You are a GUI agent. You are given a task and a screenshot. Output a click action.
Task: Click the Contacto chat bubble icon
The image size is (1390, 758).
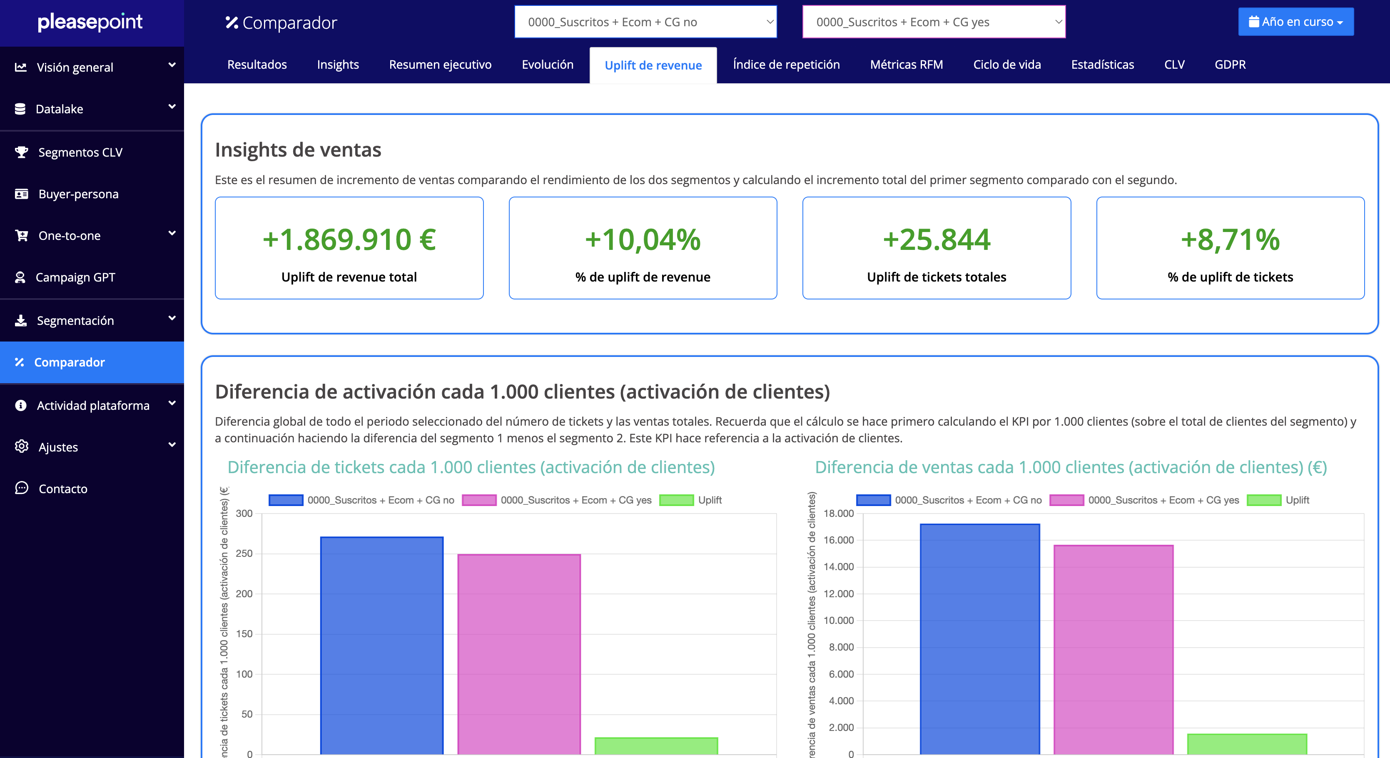pos(22,488)
